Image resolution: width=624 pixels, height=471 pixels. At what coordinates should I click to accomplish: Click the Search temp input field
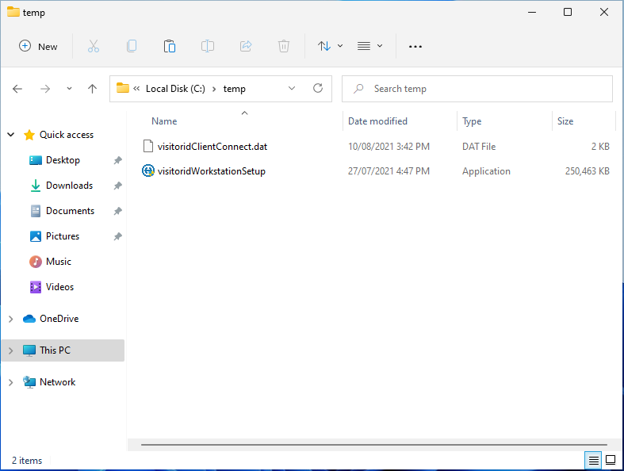tap(484, 89)
